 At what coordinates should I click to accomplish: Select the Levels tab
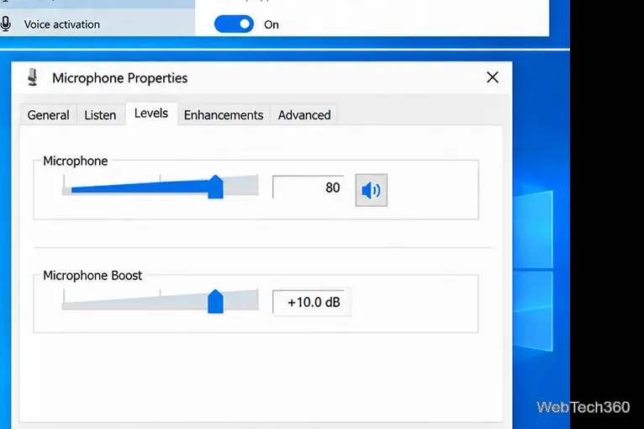[151, 114]
